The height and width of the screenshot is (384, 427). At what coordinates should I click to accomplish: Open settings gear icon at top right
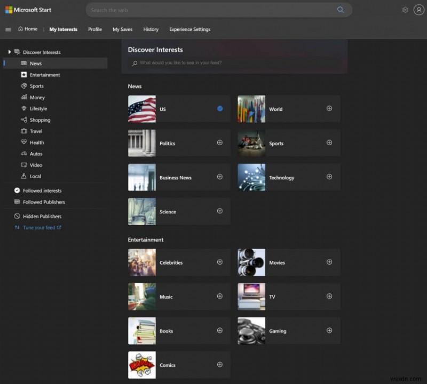[x=405, y=10]
